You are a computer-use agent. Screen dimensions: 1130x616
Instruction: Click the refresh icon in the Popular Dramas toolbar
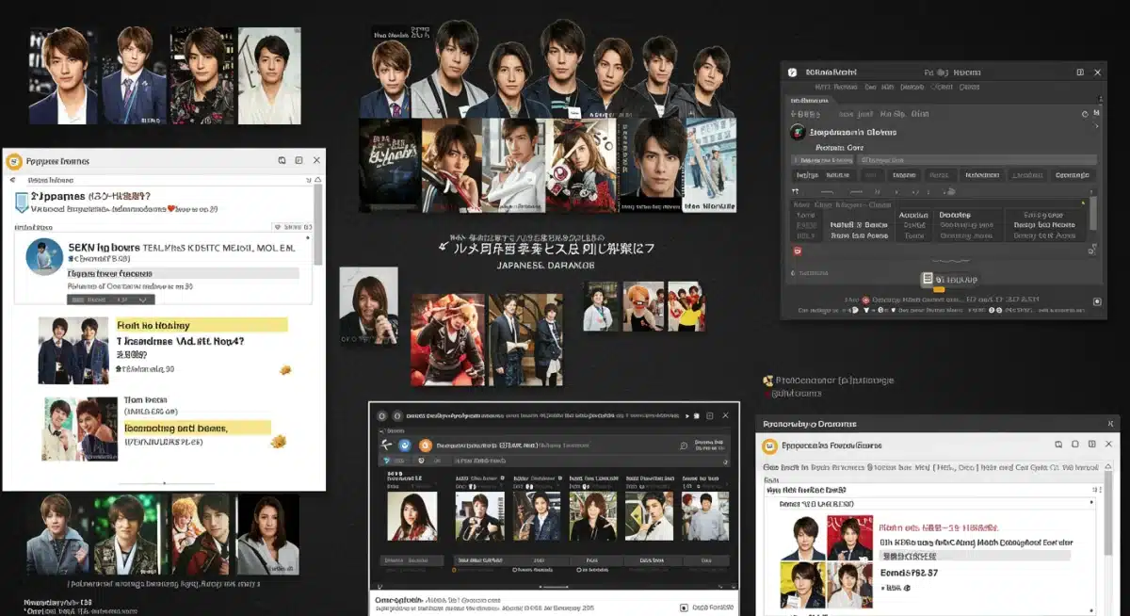tap(283, 161)
